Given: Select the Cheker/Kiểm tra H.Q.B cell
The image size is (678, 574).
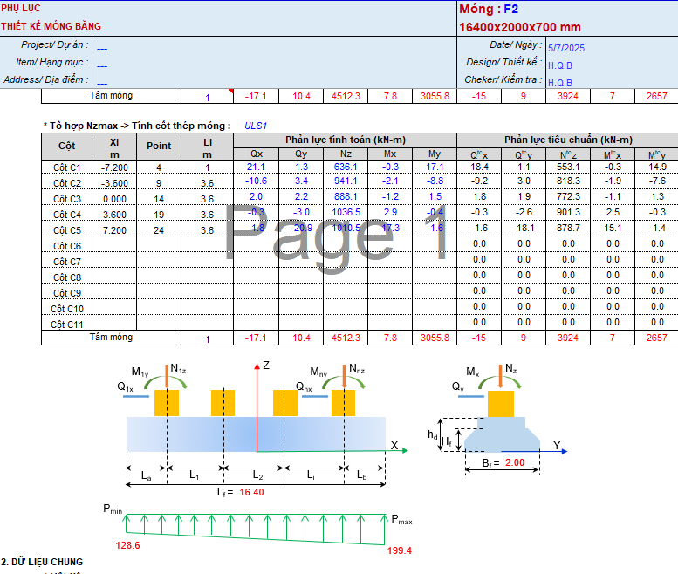Looking at the screenshot, I should tap(560, 83).
